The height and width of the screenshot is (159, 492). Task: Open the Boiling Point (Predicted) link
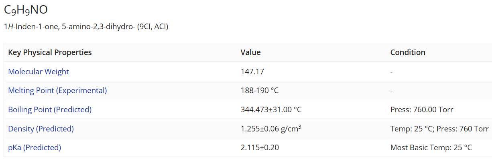(50, 109)
